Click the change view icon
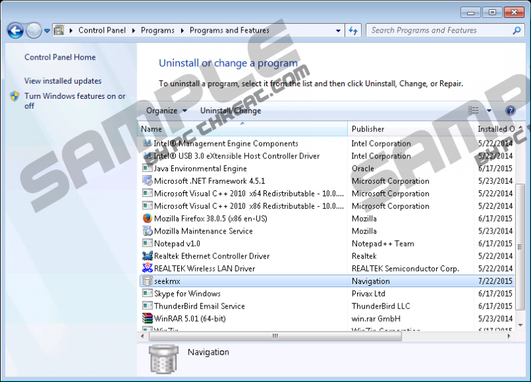This screenshot has width=531, height=382. click(473, 111)
